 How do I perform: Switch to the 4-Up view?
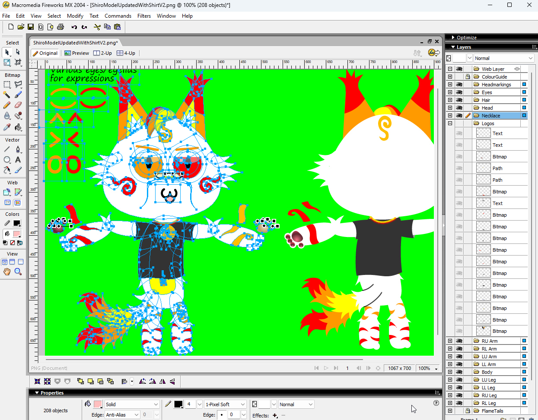point(126,53)
